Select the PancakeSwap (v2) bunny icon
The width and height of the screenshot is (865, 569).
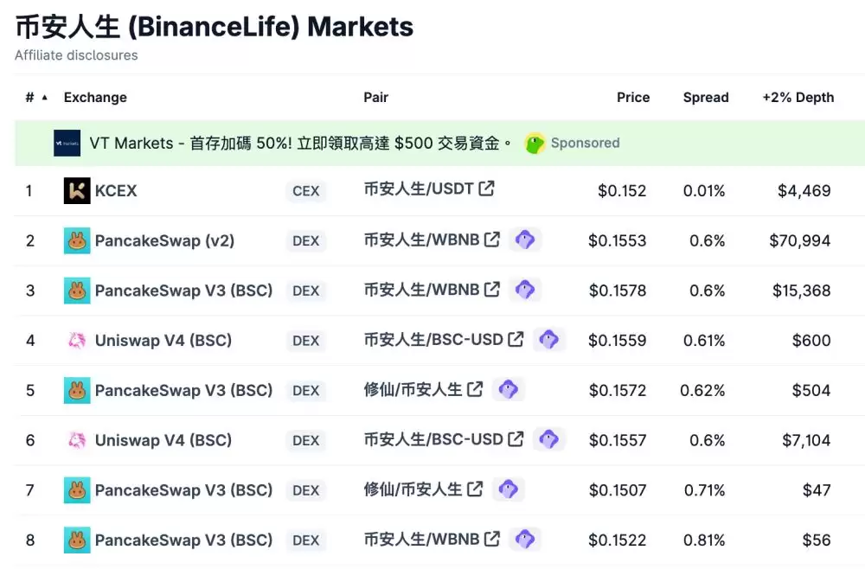pos(76,241)
